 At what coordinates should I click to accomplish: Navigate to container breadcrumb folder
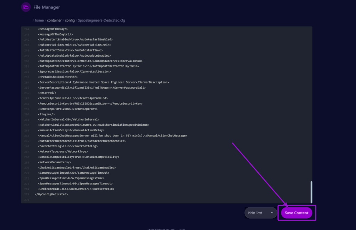54,20
